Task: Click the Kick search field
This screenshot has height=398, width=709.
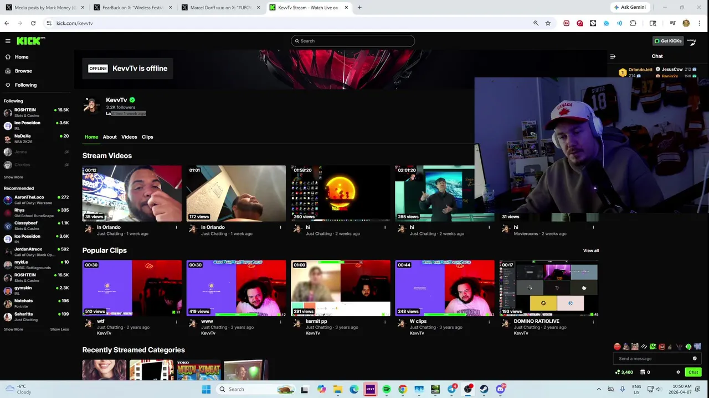Action: pyautogui.click(x=353, y=41)
